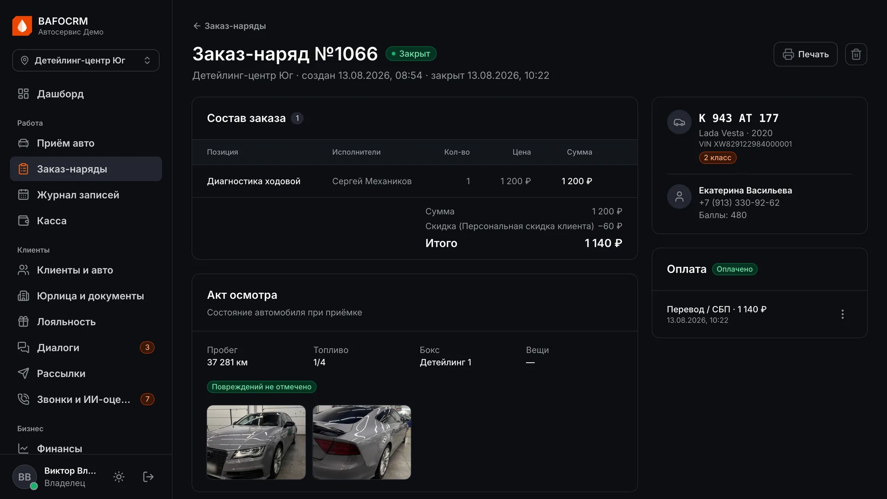Image resolution: width=887 pixels, height=499 pixels.
Task: Click the Исполнители column header
Action: (x=356, y=152)
